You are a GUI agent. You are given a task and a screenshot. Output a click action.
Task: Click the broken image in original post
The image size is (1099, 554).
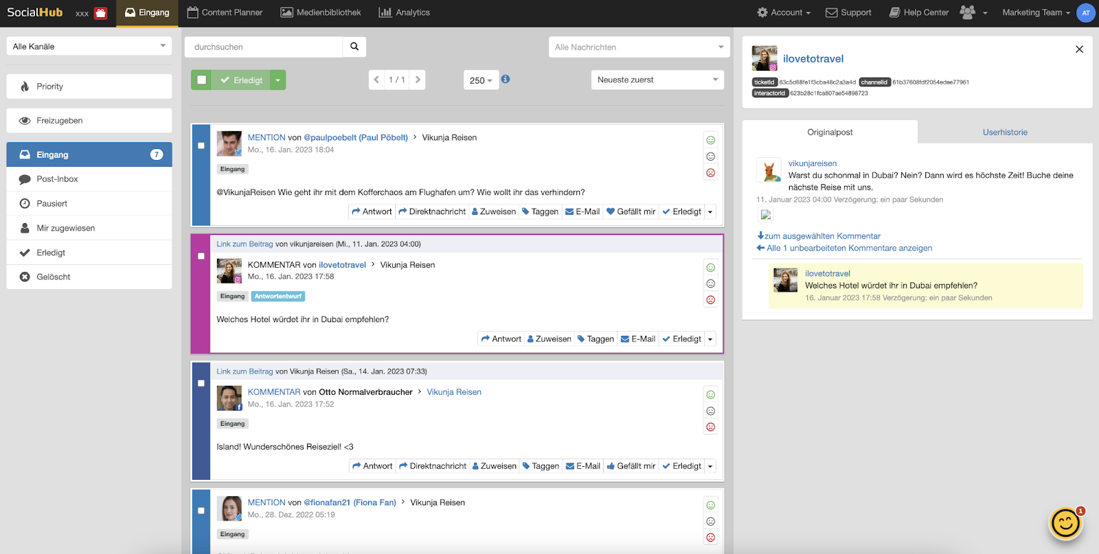766,215
